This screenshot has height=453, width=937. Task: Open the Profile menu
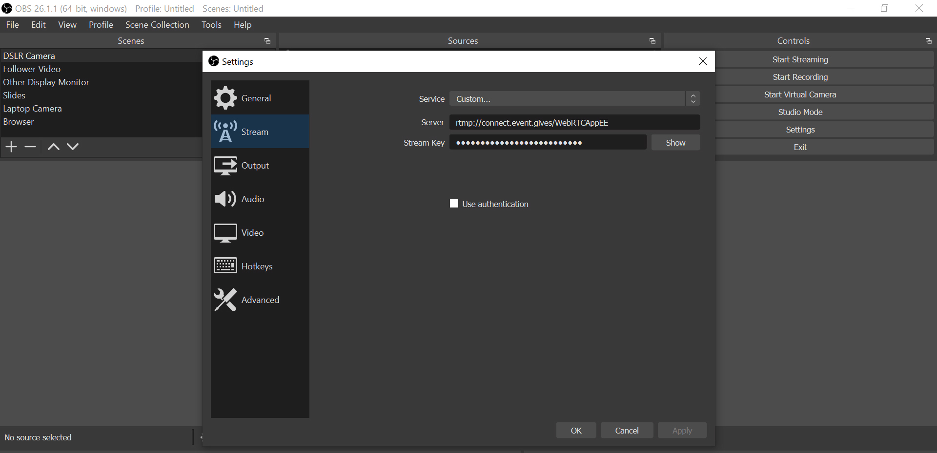pos(101,25)
